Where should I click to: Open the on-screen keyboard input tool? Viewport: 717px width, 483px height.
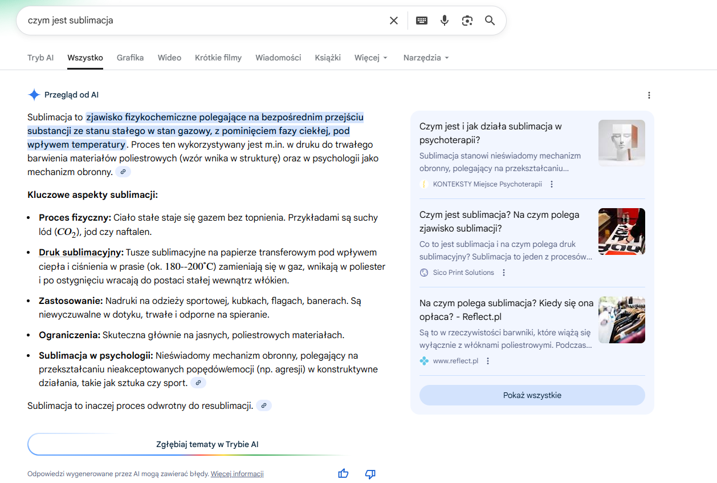point(421,21)
